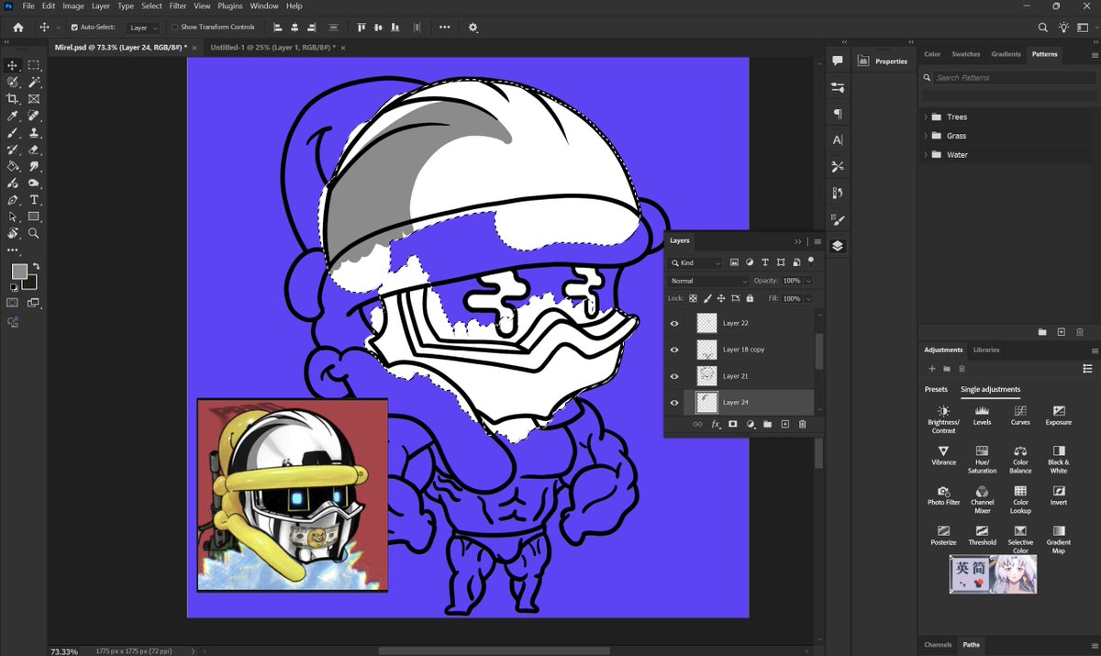
Task: Add Brightness/Contrast adjustment
Action: (943, 419)
